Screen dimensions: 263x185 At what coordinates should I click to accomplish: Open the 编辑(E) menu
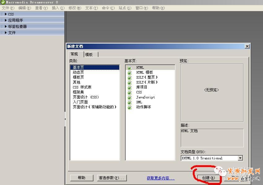pos(25,8)
